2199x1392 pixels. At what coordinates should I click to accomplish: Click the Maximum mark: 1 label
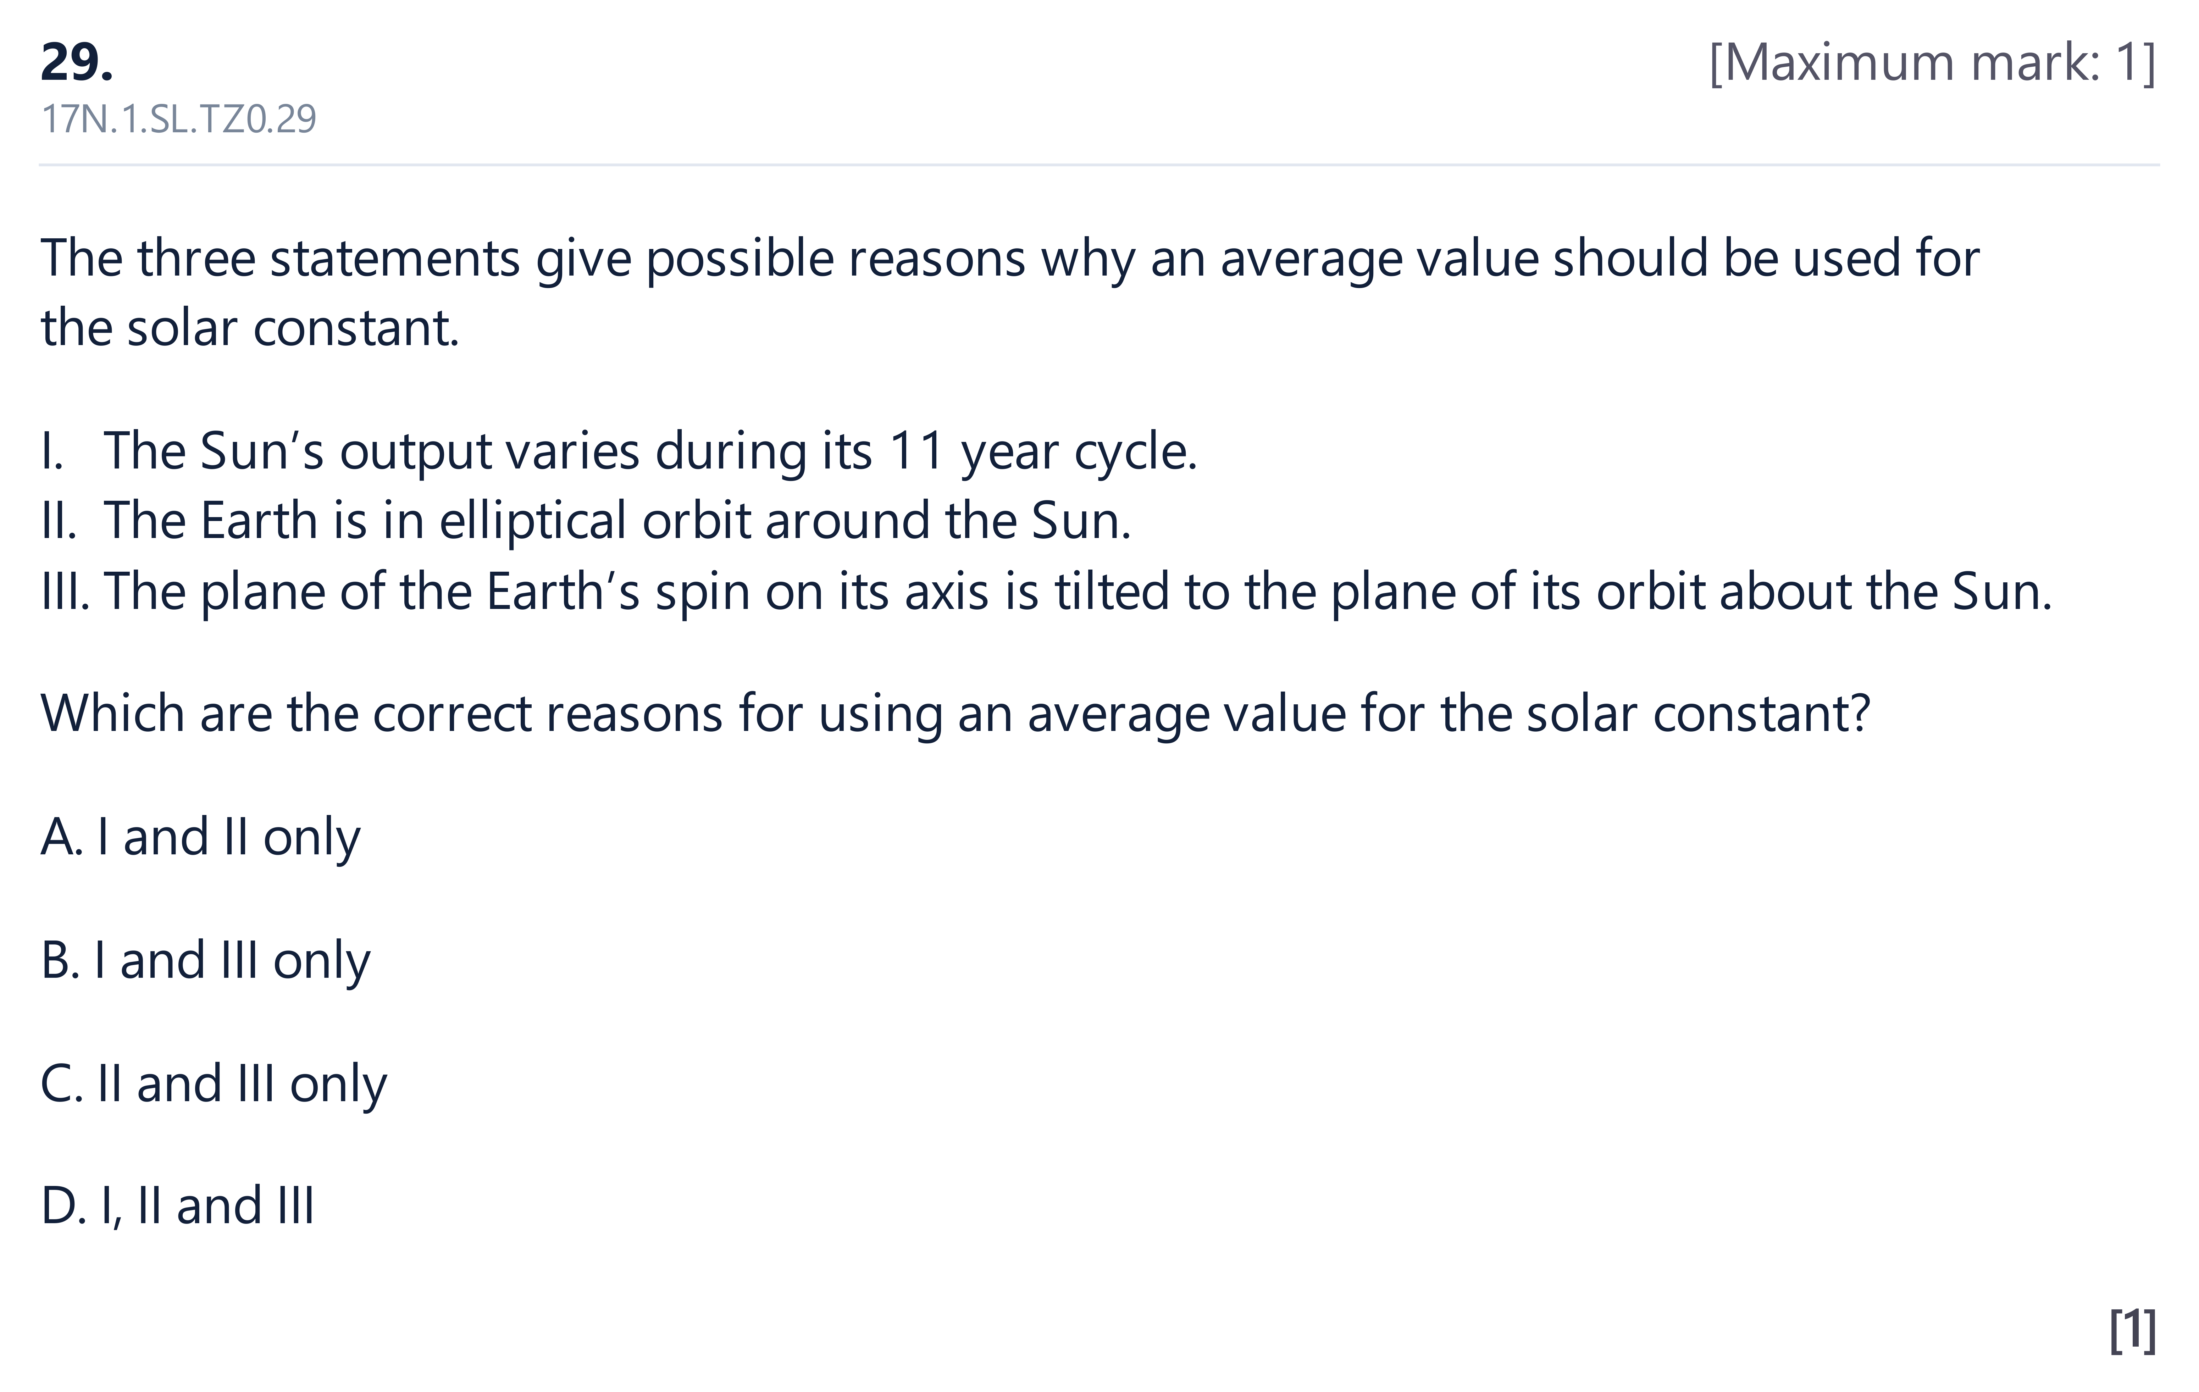(1932, 62)
